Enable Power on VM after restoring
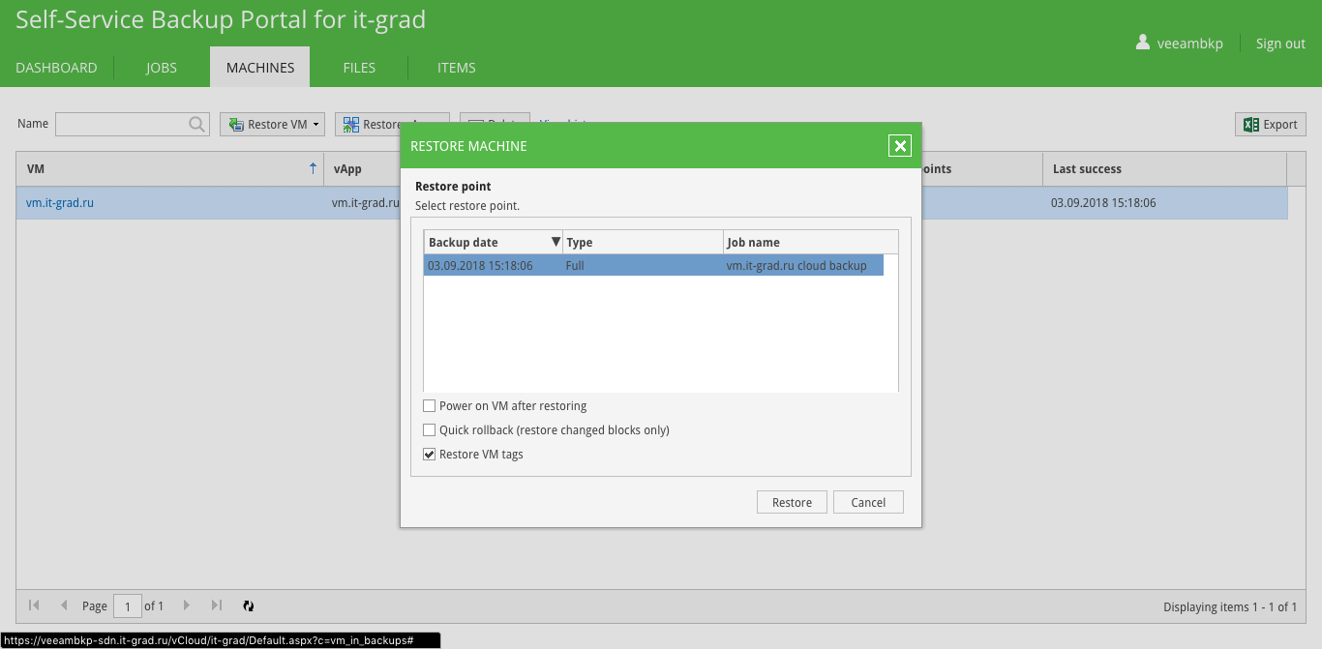Screen dimensions: 1322x649 430,406
